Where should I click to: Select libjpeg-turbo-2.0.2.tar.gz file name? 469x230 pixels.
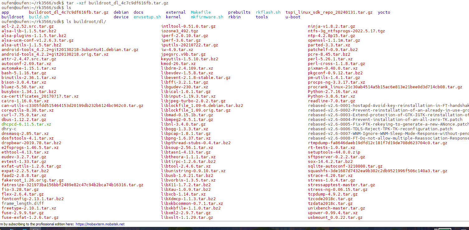pyautogui.click(x=193, y=101)
